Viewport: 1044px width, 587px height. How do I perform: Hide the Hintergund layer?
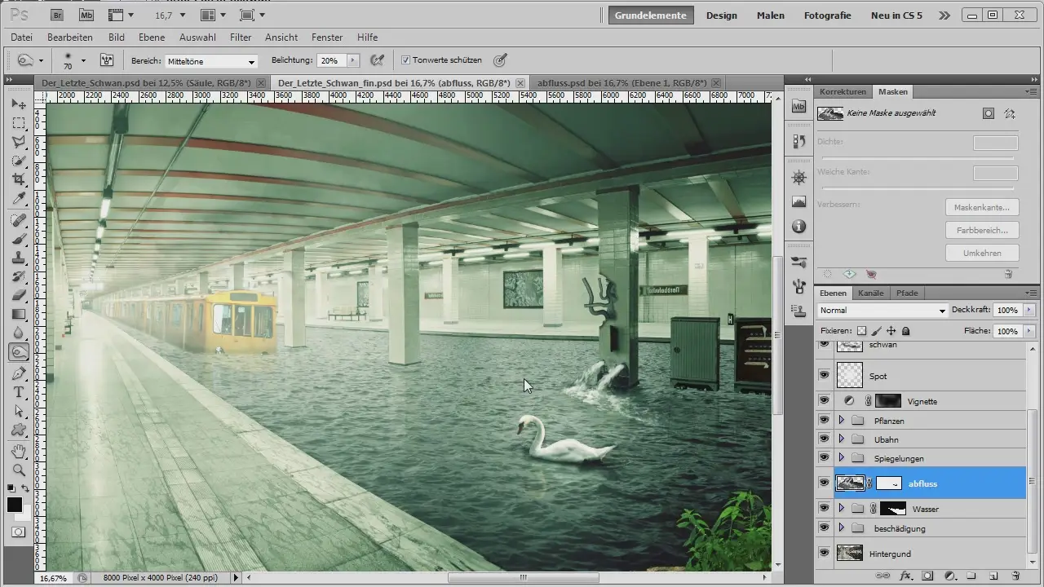click(x=824, y=554)
